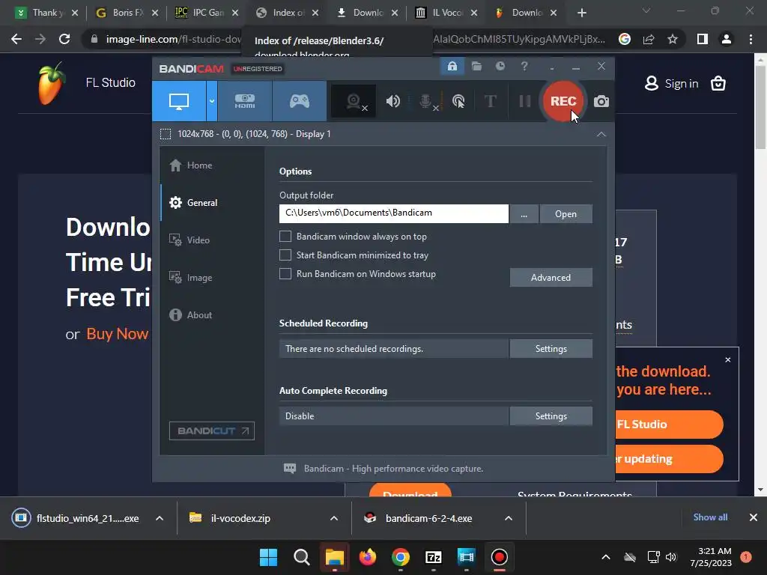Browse output folder with ellipsis button
The image size is (767, 575).
(524, 213)
